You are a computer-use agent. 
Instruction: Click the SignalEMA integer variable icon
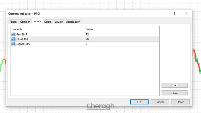click(13, 44)
